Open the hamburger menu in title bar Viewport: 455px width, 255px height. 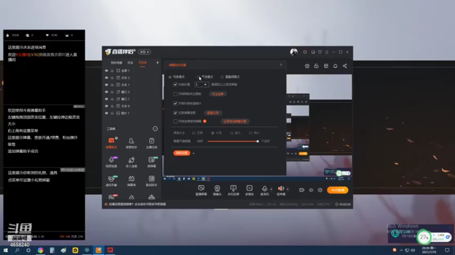tap(326, 52)
